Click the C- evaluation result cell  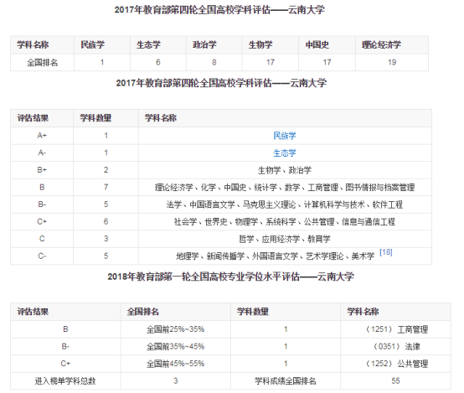[x=42, y=256]
